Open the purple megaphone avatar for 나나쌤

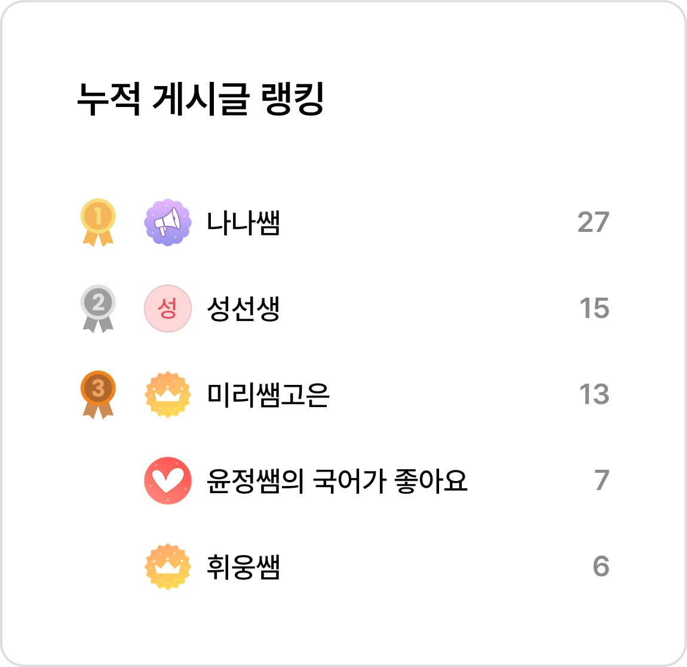tap(168, 222)
